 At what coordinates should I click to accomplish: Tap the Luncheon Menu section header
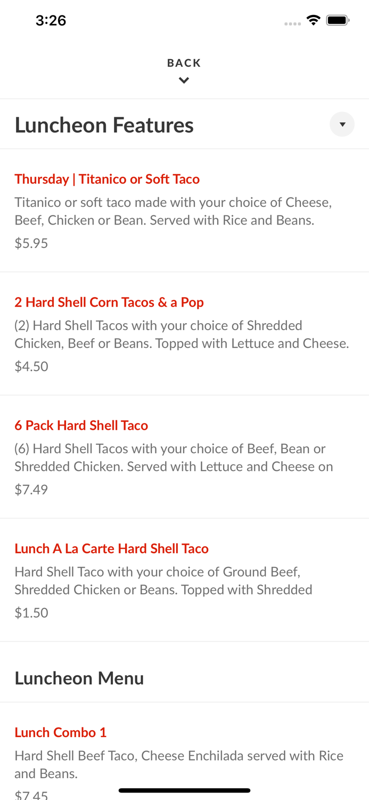coord(79,678)
